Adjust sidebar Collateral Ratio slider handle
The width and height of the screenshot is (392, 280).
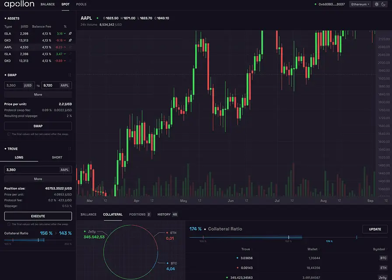point(38,240)
